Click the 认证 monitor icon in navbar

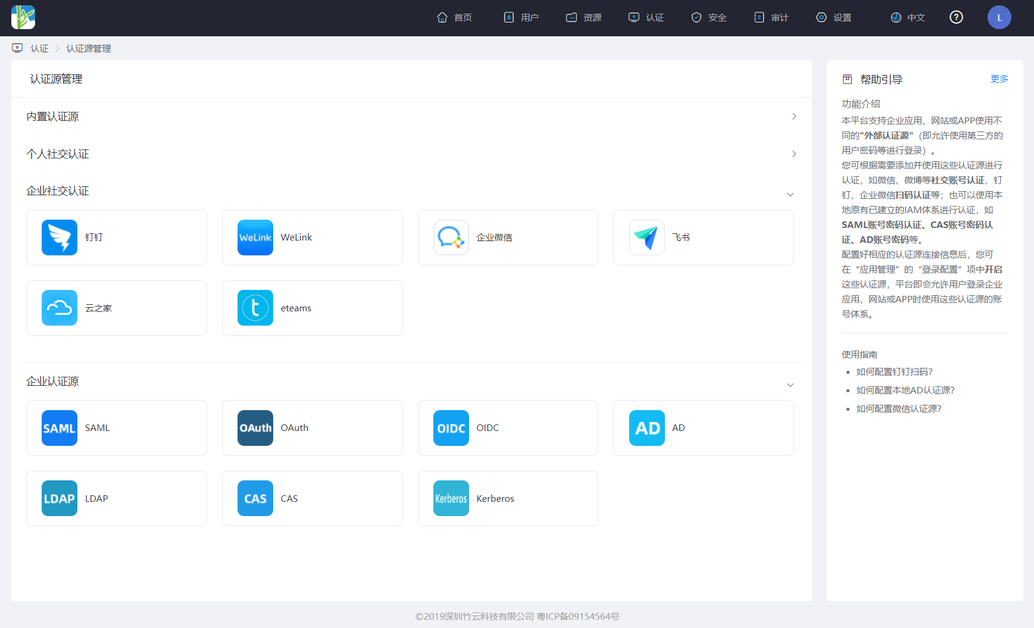coord(634,17)
